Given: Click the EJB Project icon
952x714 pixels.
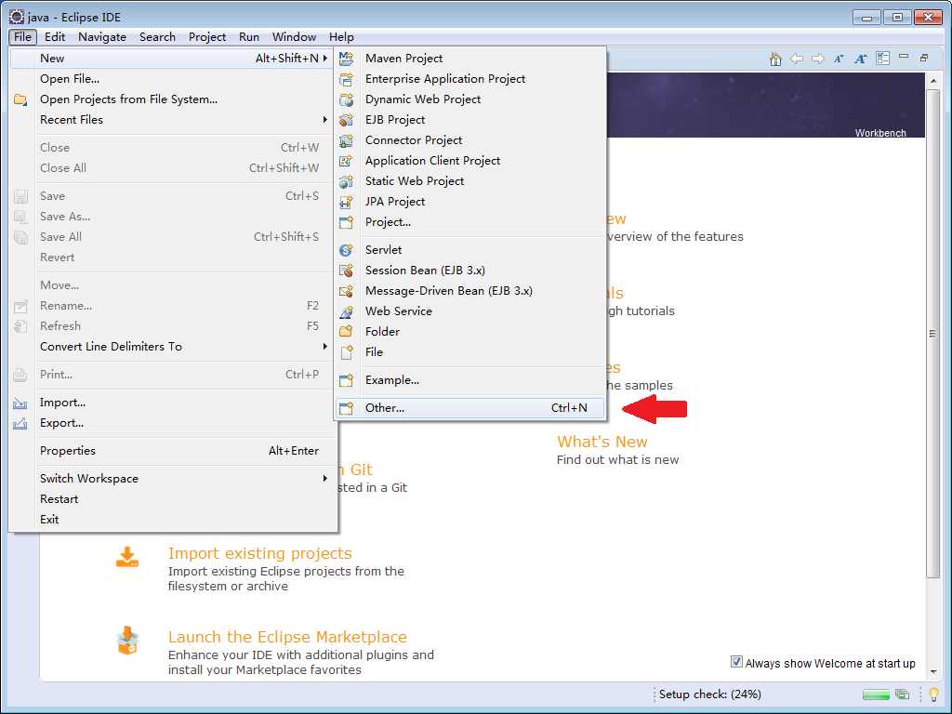Looking at the screenshot, I should pyautogui.click(x=346, y=120).
